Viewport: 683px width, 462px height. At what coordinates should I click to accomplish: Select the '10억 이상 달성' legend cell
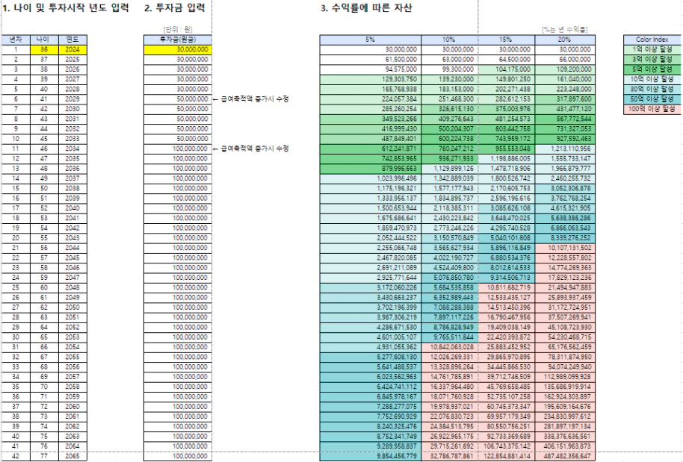tap(652, 79)
